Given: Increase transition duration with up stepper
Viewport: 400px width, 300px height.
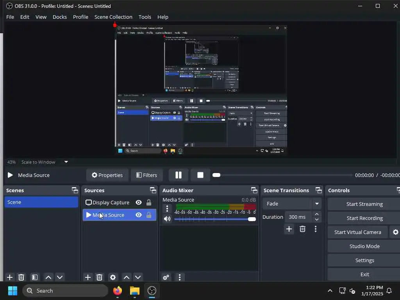Looking at the screenshot, I should tap(317, 214).
